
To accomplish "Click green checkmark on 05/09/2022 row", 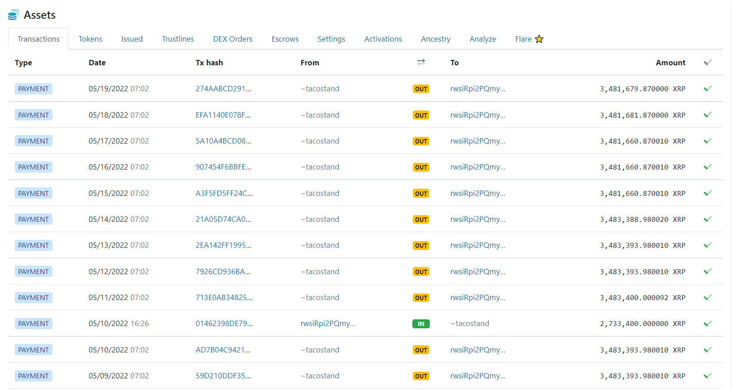I will (x=707, y=376).
